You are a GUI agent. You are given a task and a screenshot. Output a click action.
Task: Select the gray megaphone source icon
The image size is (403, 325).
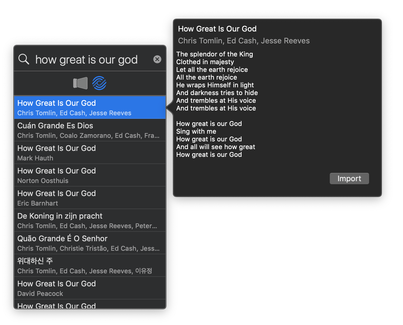80,83
